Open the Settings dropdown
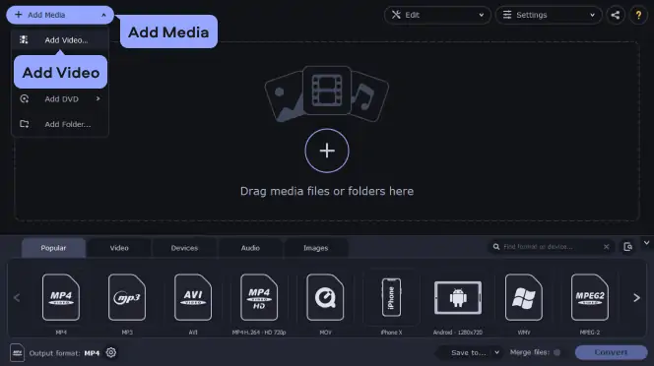654x366 pixels. [x=549, y=15]
